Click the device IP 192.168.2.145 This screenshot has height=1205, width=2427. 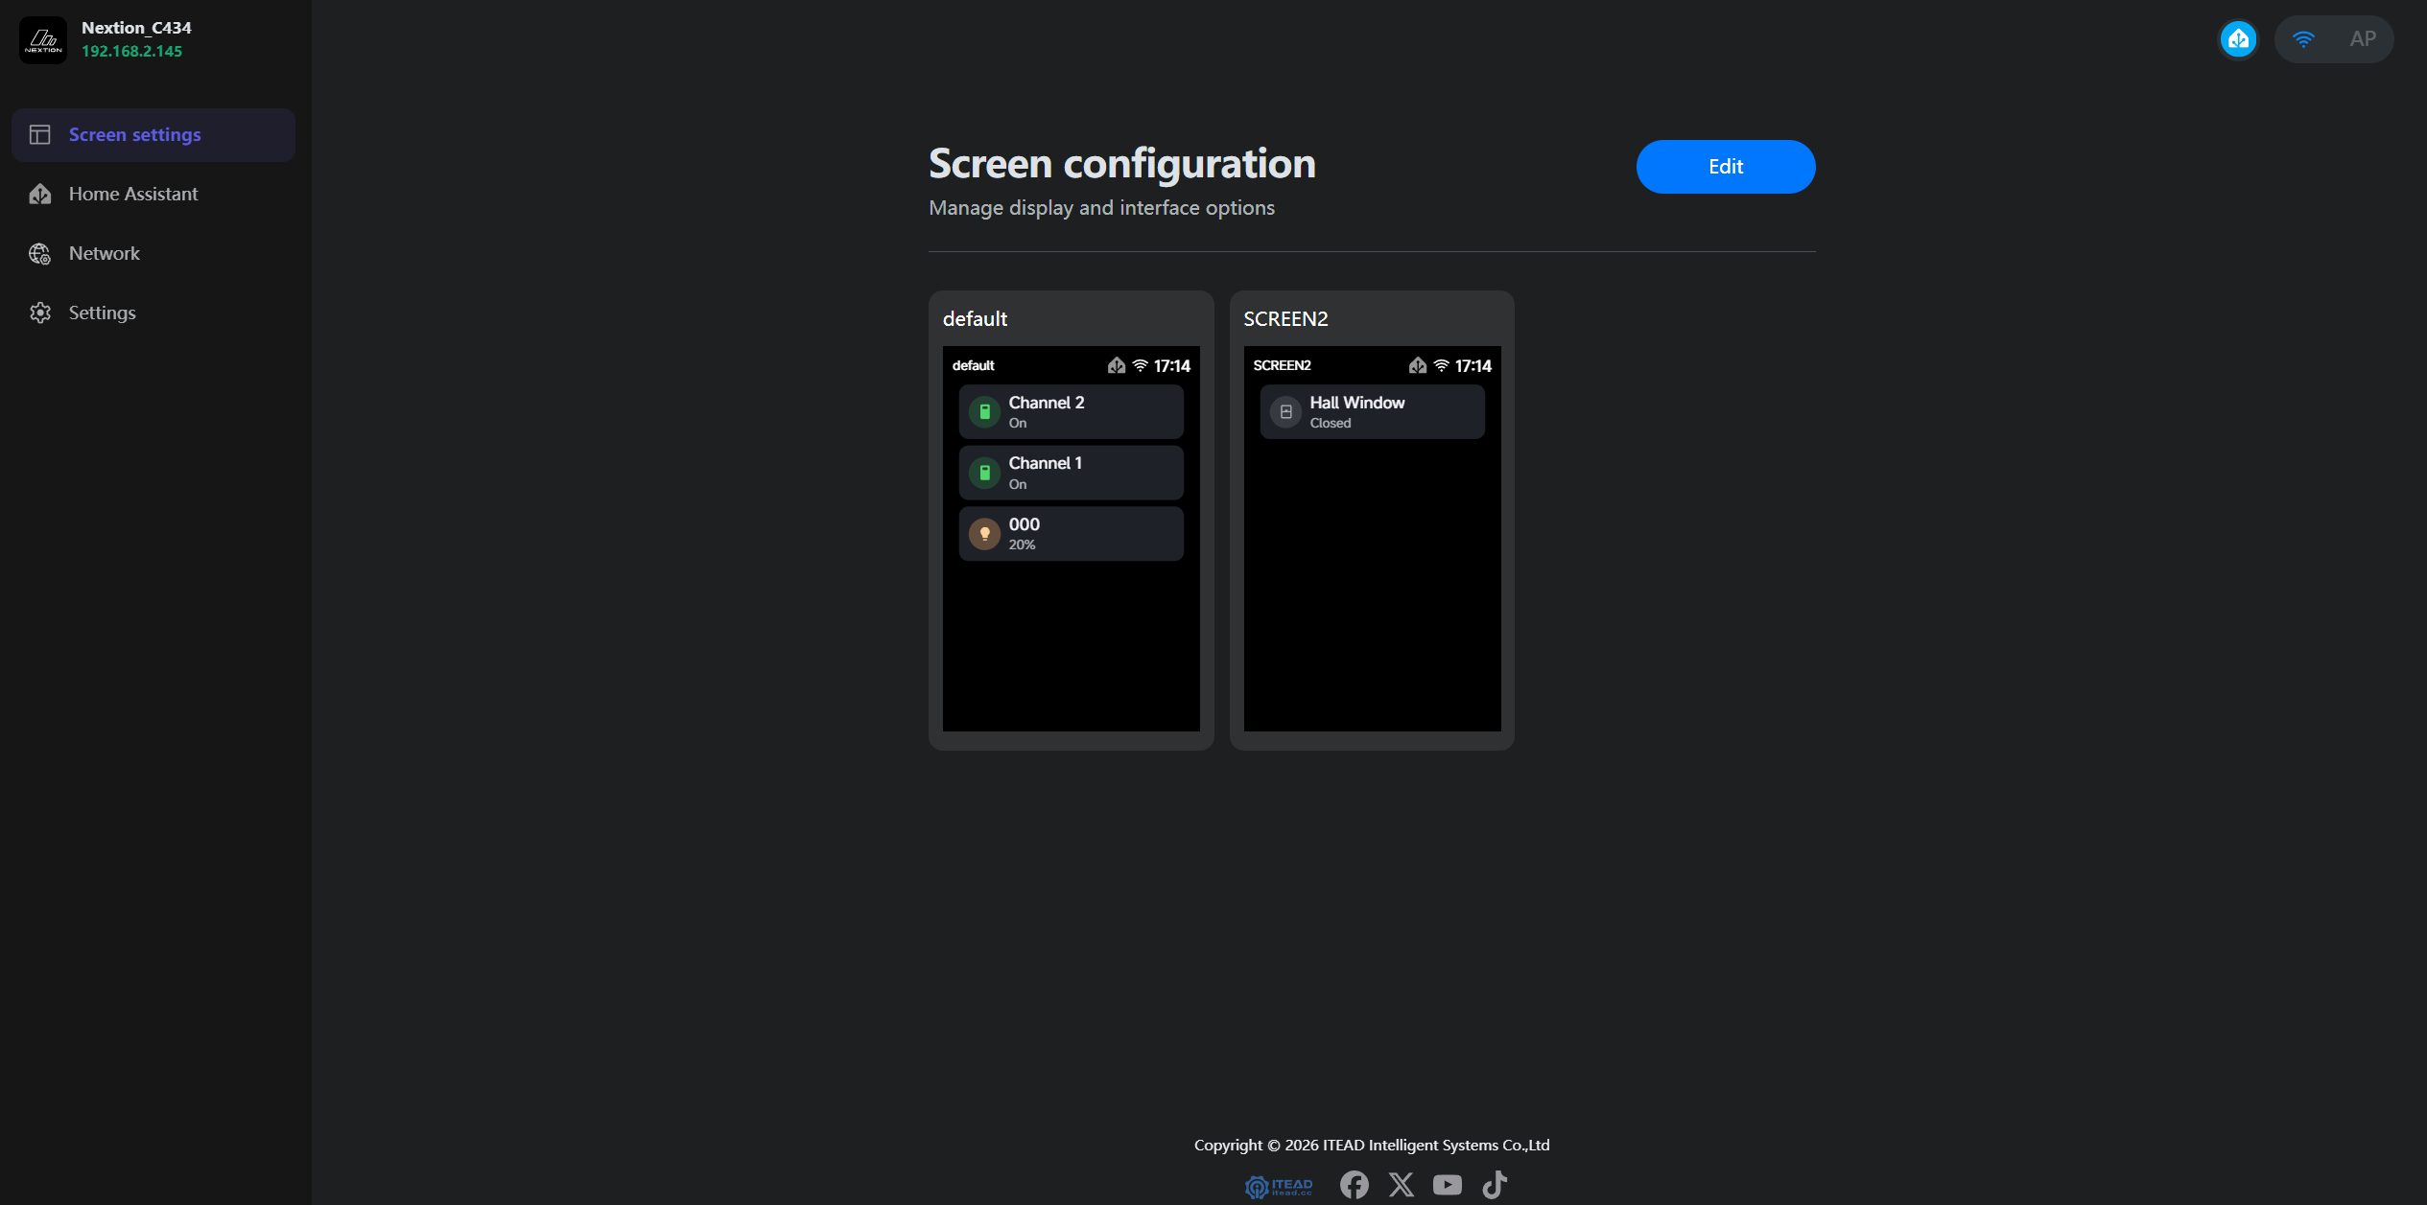pyautogui.click(x=131, y=52)
